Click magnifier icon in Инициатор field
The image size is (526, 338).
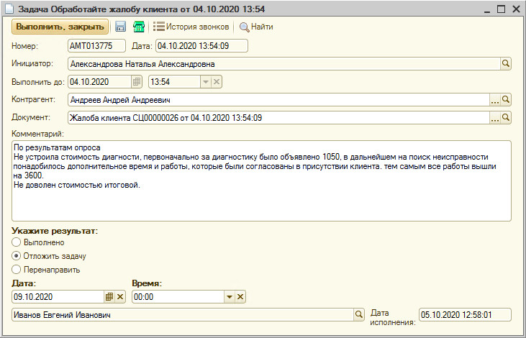coord(505,64)
